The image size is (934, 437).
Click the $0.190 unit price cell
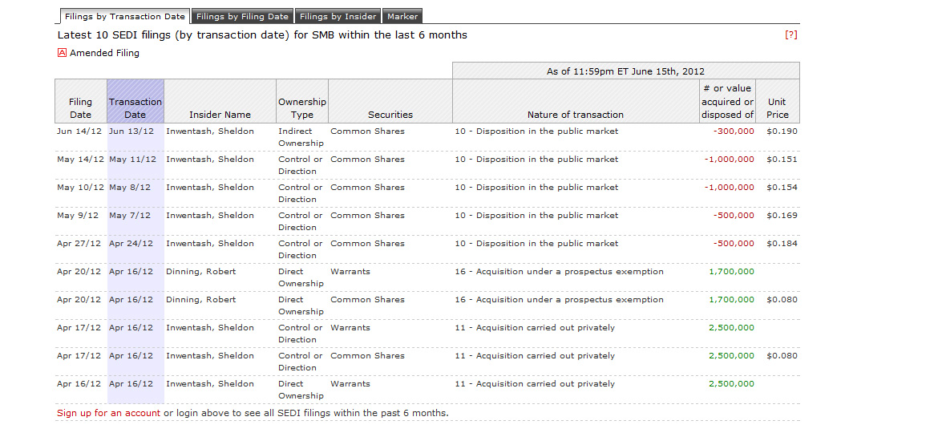(782, 132)
